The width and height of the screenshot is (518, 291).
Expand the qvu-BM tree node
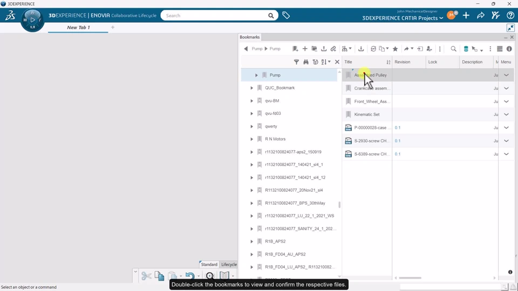(x=252, y=101)
